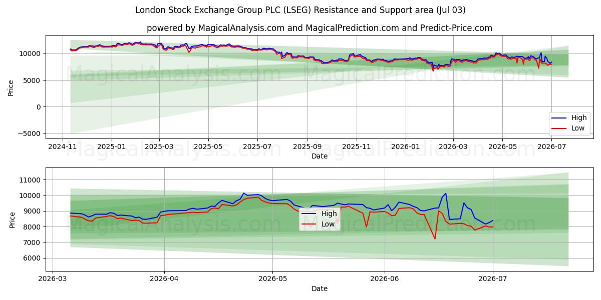Click the 2025-07 tick label
This screenshot has height=300, width=601.
pos(257,146)
